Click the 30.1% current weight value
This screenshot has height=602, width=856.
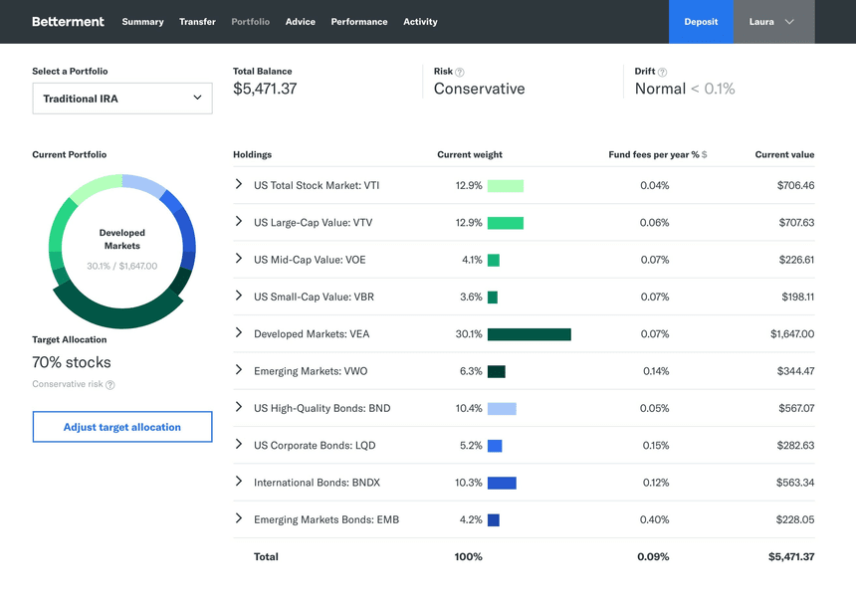tap(469, 334)
